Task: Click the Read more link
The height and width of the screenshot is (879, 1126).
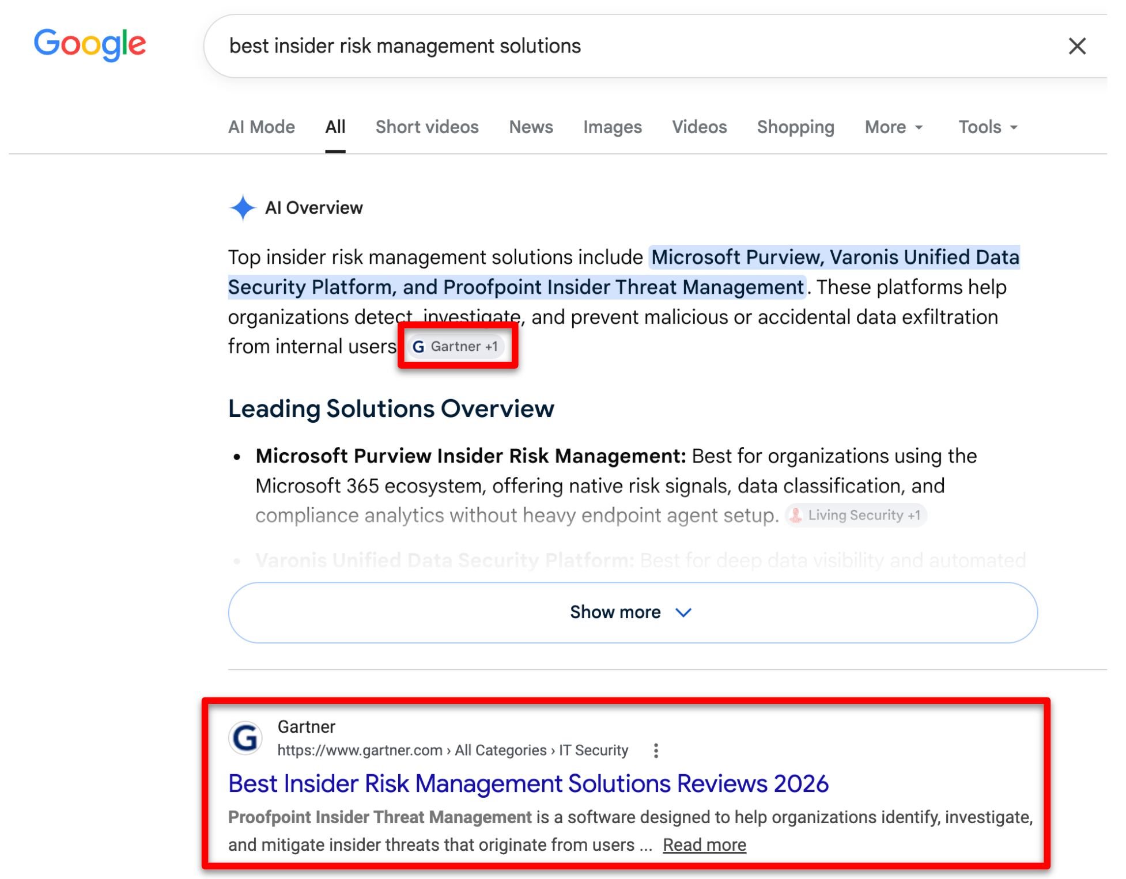Action: [x=704, y=844]
